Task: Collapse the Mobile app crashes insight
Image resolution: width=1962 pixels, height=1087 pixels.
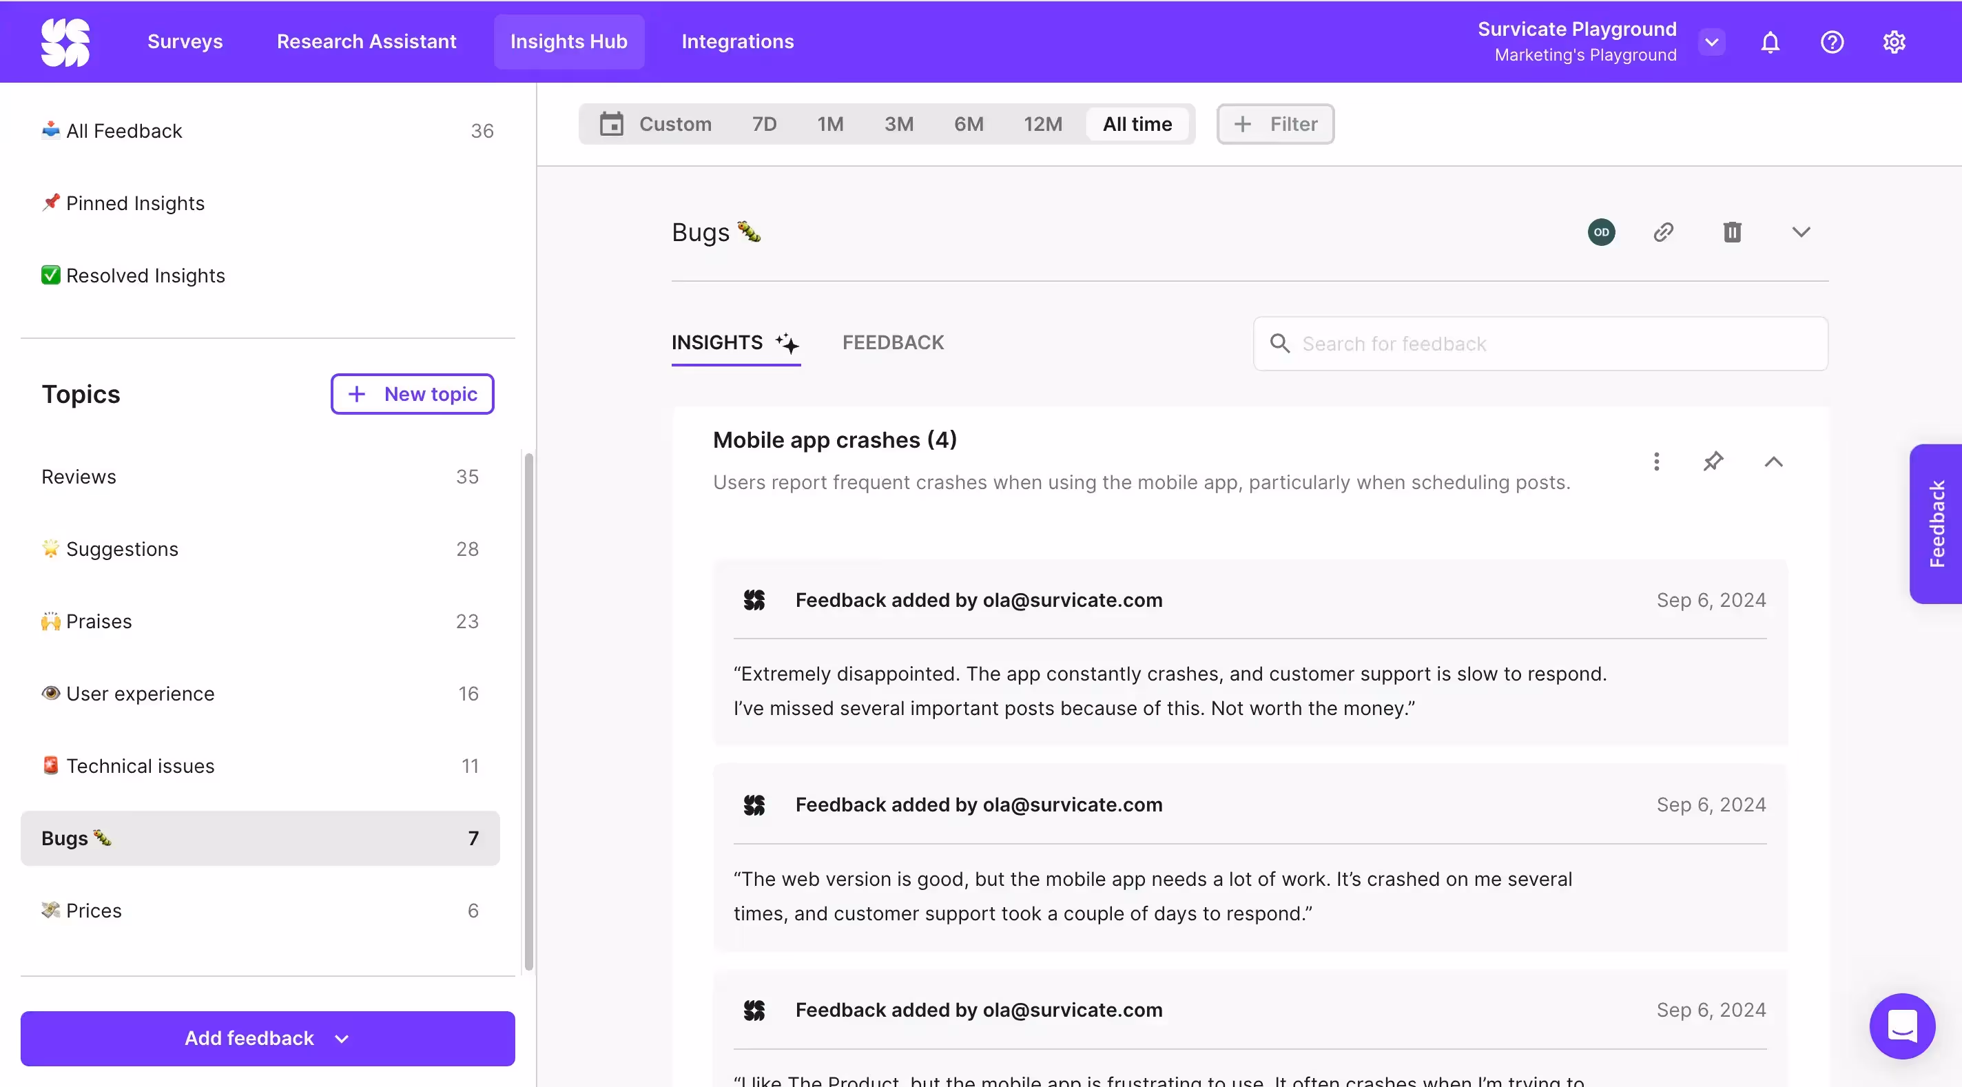Action: pyautogui.click(x=1773, y=462)
